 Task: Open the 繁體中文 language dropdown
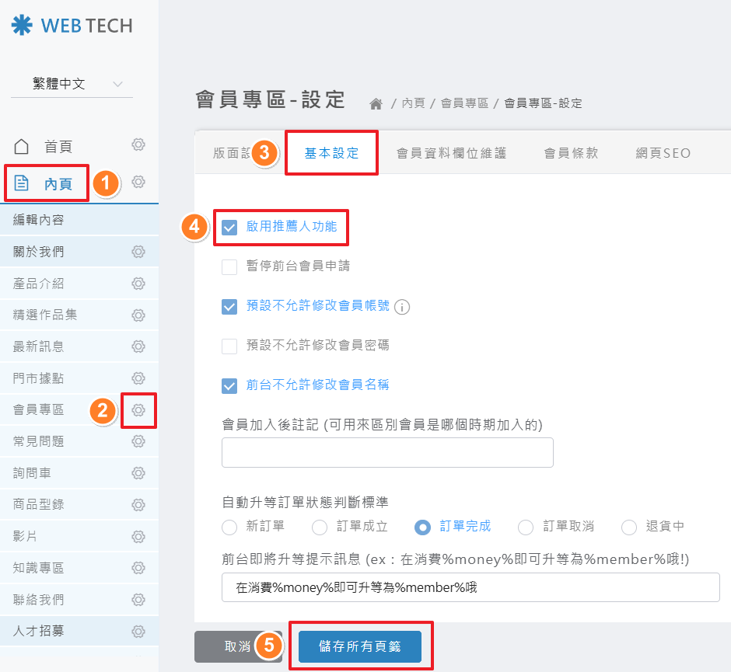pos(72,84)
